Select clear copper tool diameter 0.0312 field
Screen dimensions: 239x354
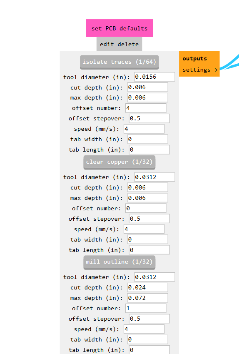click(154, 177)
